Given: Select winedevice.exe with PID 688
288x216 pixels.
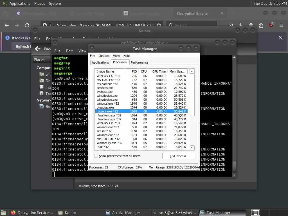Looking at the screenshot, I should (141, 100).
